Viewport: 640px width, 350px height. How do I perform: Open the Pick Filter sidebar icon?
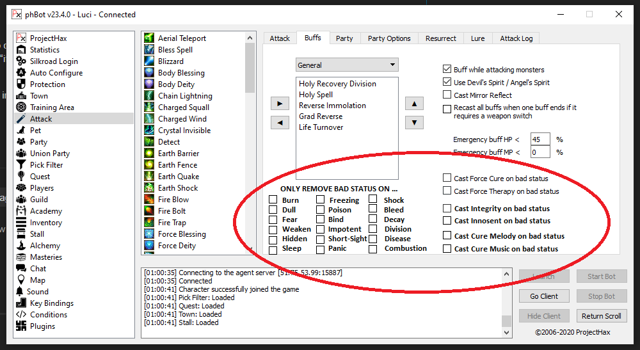click(21, 165)
